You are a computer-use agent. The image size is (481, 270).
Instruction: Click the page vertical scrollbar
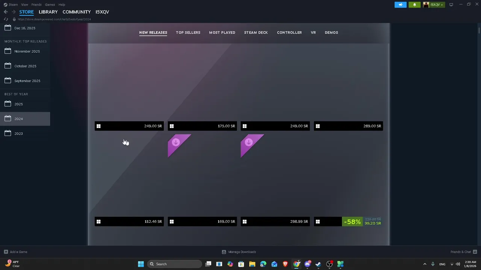point(479,30)
